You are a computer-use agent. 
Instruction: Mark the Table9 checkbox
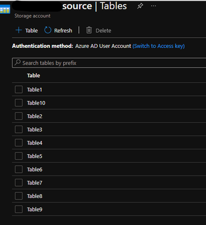(19, 209)
